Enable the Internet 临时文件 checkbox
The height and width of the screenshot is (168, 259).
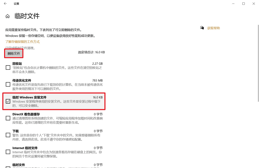pyautogui.click(x=8, y=151)
